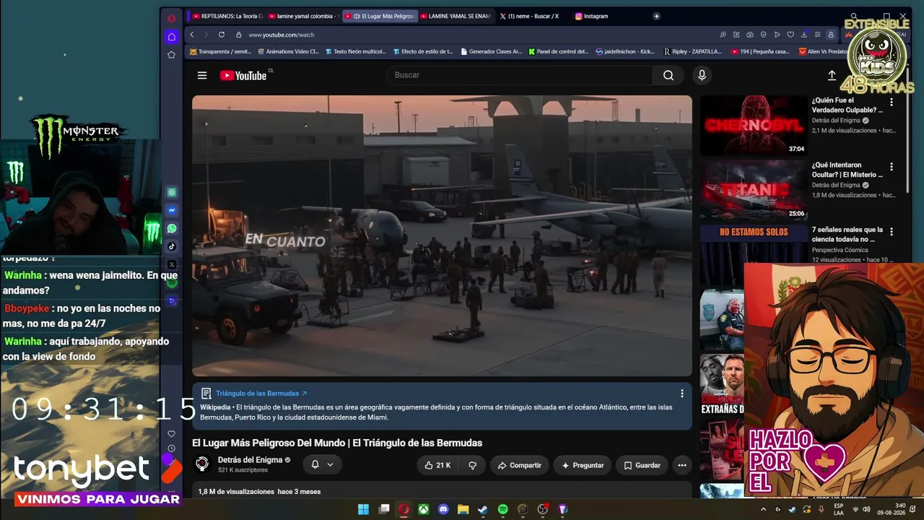Open a new browser tab
The image size is (924, 520).
tap(656, 16)
